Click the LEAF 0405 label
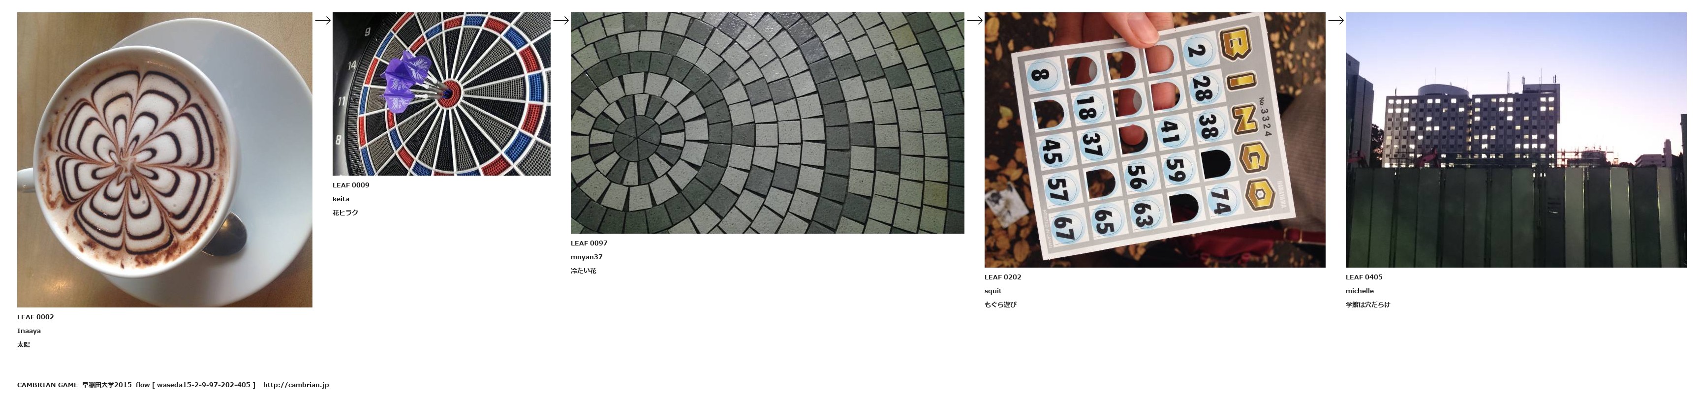 (1364, 277)
